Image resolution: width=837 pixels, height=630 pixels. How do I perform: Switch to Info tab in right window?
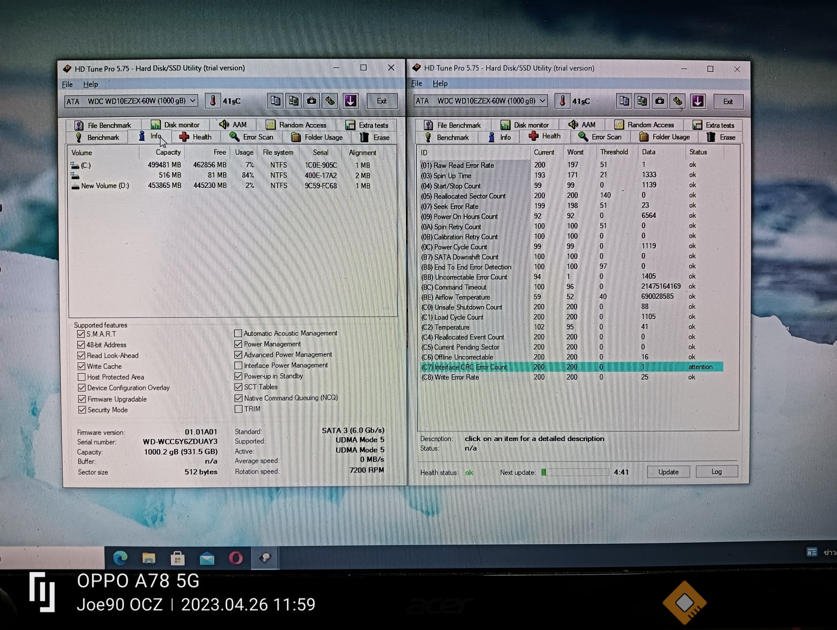499,137
